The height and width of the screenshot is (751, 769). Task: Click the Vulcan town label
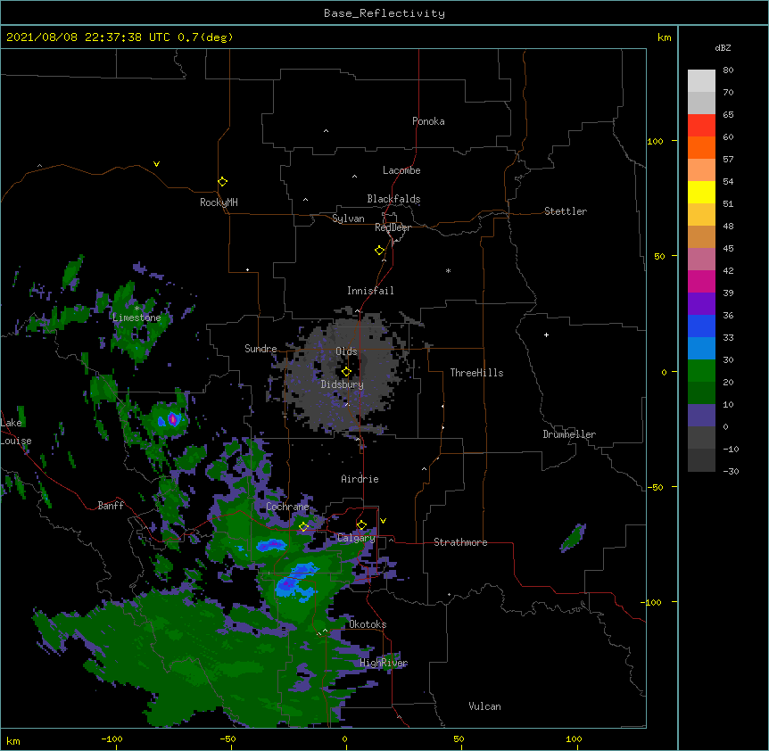484,706
